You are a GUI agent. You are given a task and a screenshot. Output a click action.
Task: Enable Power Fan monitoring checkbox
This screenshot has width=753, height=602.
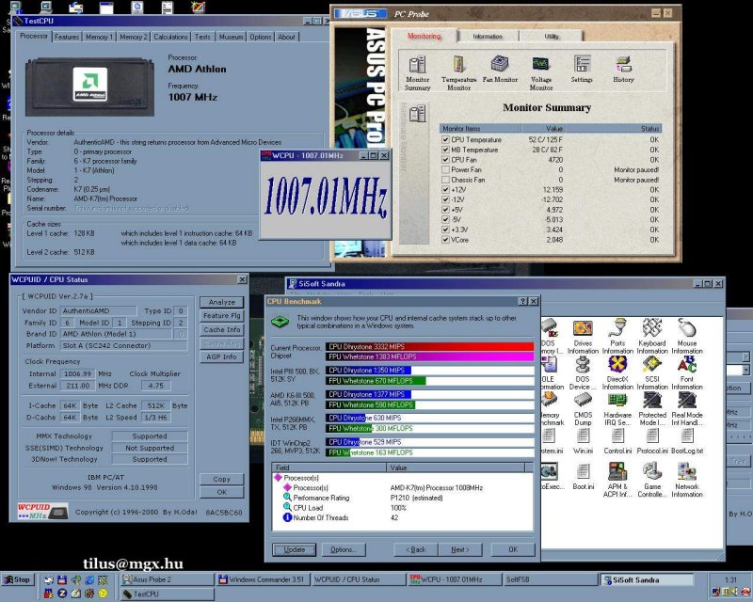point(445,169)
